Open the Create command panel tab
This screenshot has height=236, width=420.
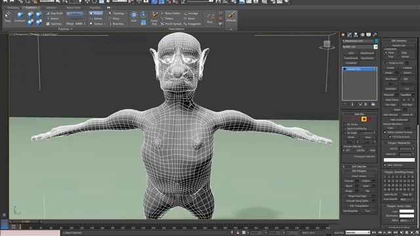click(x=343, y=35)
